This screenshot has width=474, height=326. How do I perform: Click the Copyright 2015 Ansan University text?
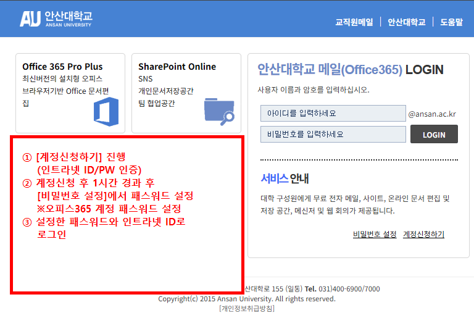[x=247, y=299]
